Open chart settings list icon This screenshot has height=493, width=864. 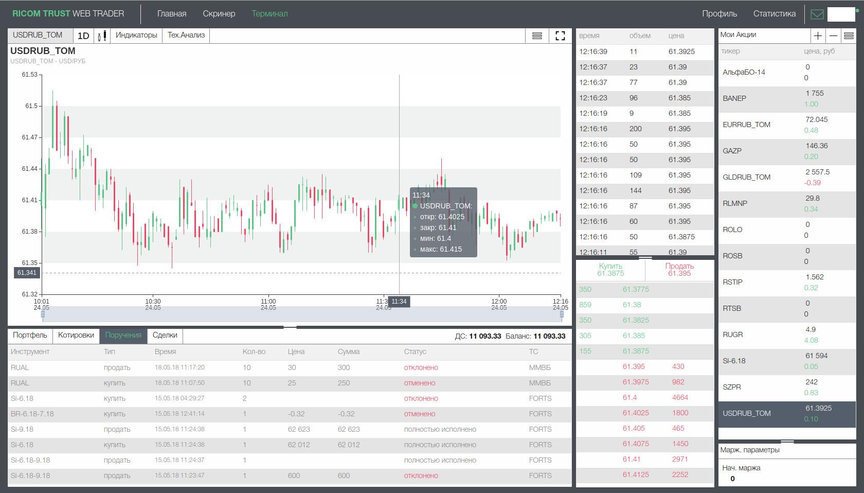tap(537, 36)
